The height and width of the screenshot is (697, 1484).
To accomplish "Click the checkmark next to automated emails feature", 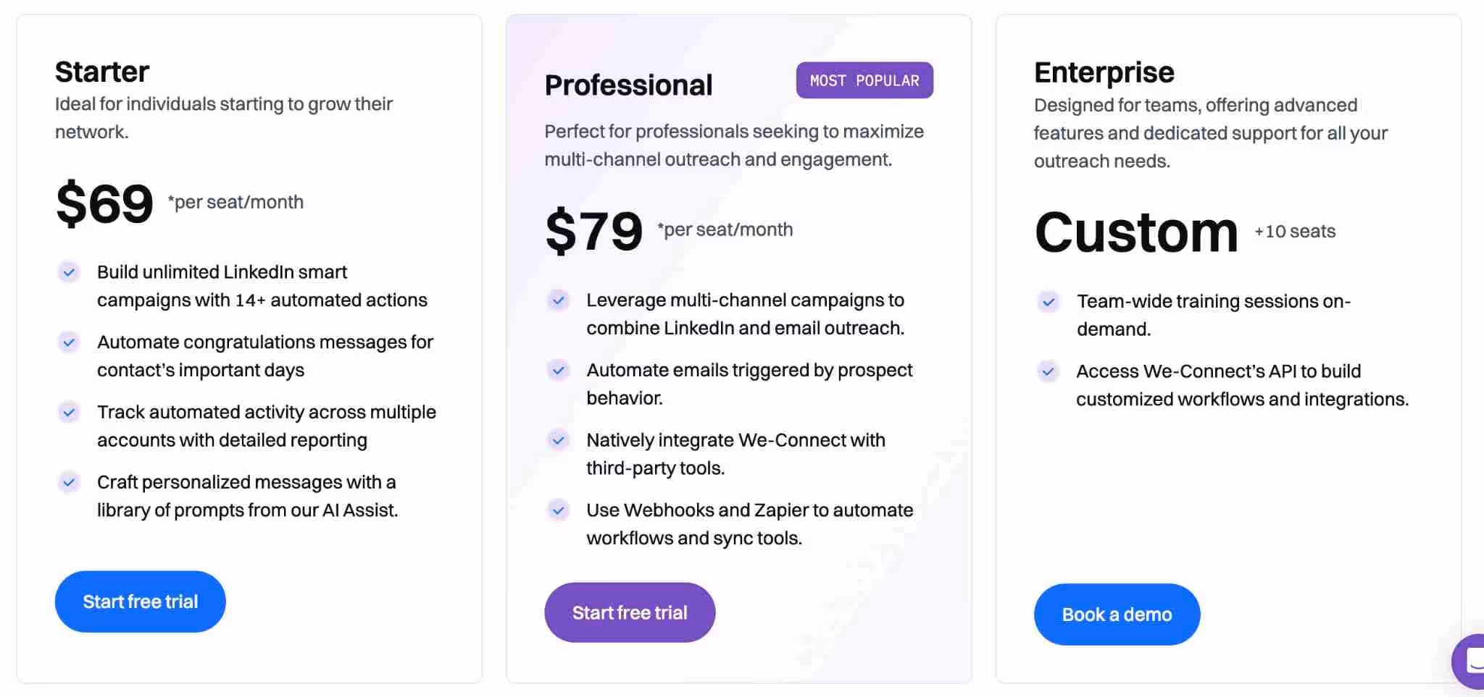I will point(559,370).
